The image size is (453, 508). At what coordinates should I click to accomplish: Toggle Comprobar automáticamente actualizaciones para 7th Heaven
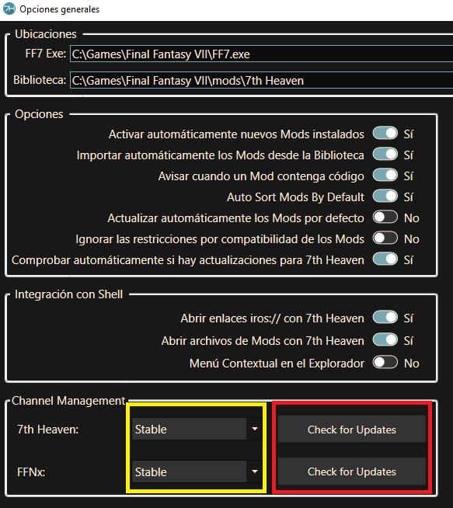[385, 259]
